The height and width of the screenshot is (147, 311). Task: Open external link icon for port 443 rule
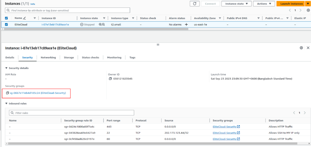(239, 127)
